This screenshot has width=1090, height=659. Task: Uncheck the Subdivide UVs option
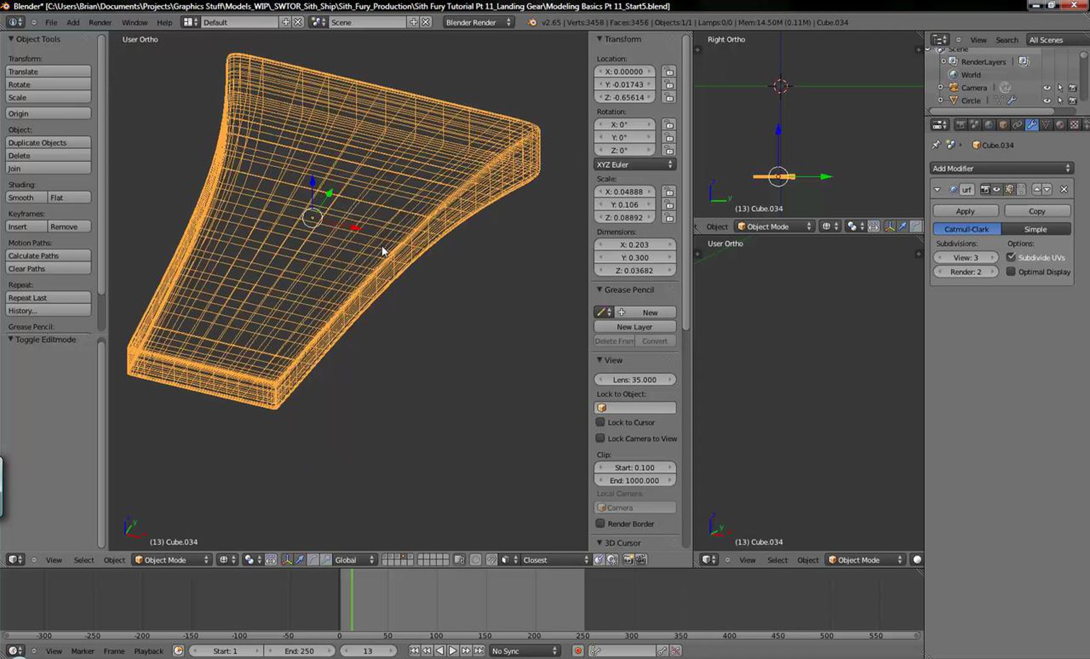(1011, 257)
